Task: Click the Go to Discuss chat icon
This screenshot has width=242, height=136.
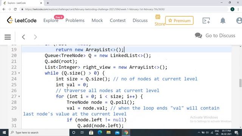Action: pyautogui.click(x=198, y=36)
